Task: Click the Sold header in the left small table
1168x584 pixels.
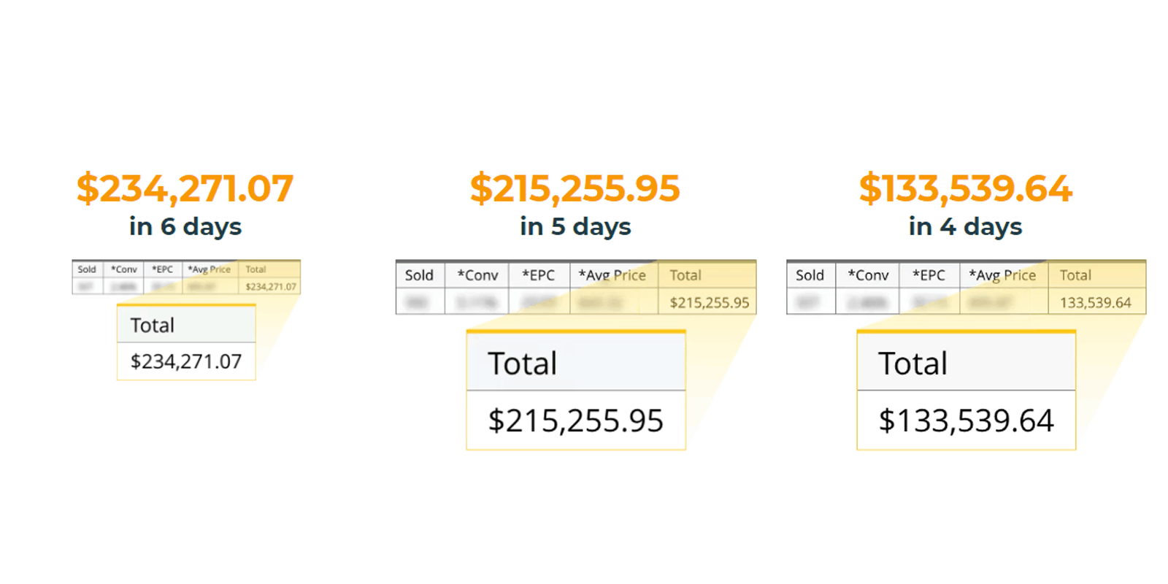Action: click(x=87, y=269)
